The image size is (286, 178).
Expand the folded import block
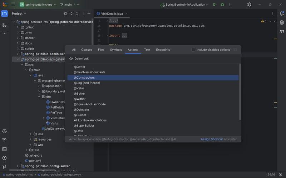pos(107,35)
